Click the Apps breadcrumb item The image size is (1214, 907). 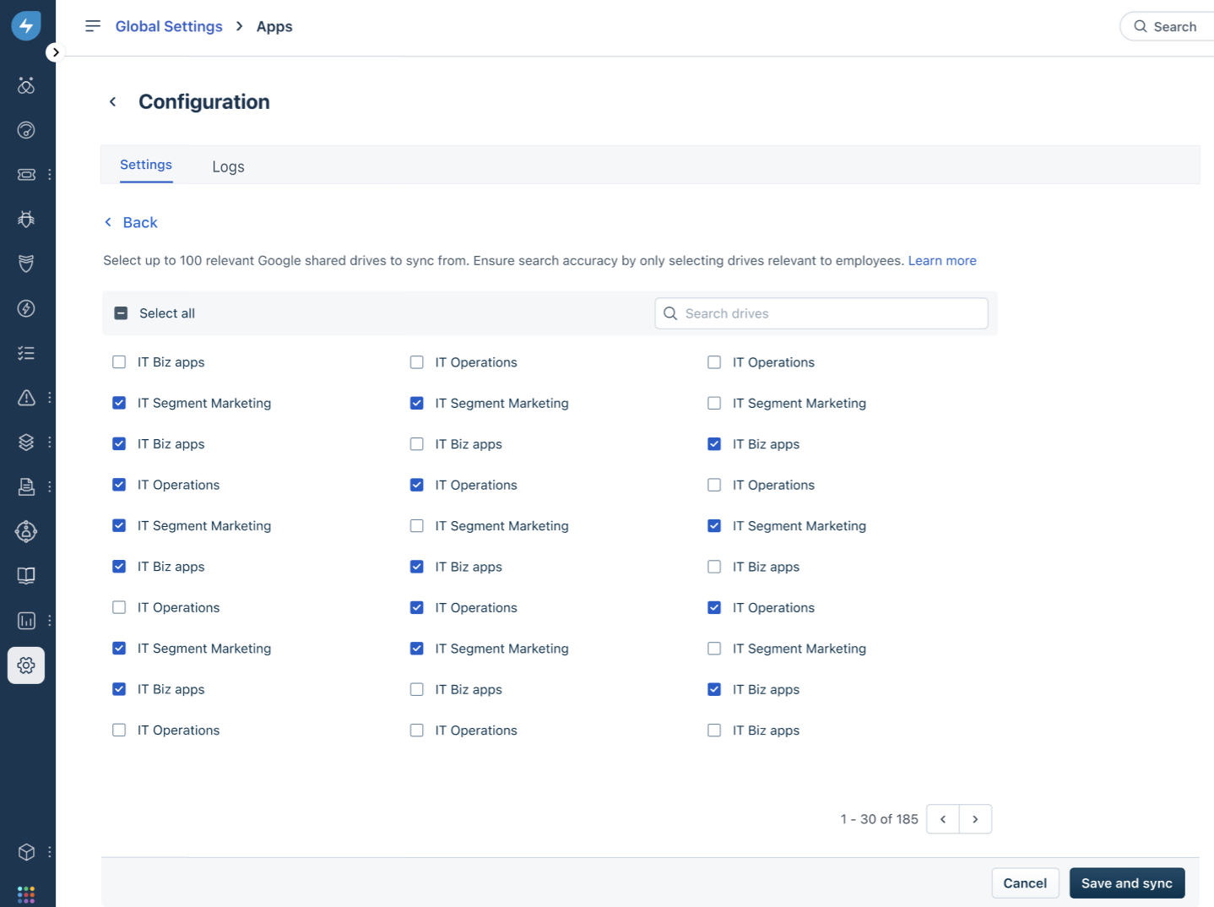pos(274,26)
